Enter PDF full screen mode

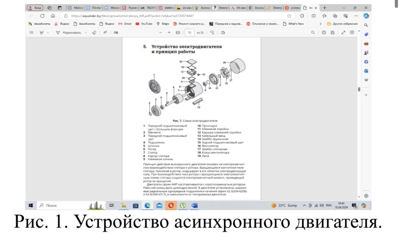coord(344,33)
